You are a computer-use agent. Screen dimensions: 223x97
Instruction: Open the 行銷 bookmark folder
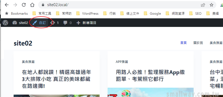[x=109, y=14]
